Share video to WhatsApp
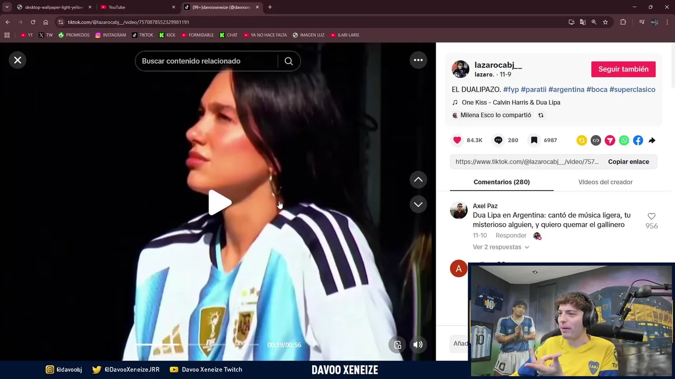Screen dimensions: 675x379 624,140
